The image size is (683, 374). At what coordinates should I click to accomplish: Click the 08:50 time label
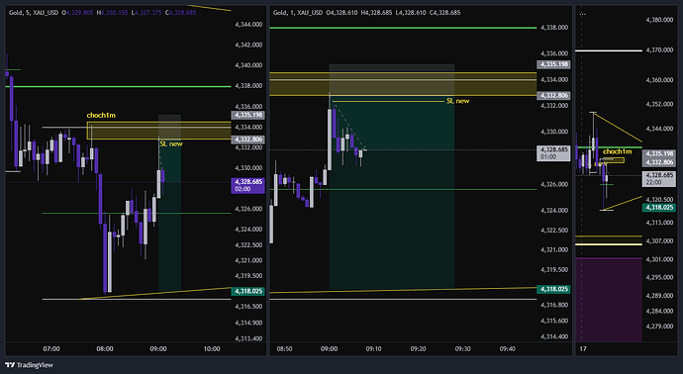(x=284, y=348)
